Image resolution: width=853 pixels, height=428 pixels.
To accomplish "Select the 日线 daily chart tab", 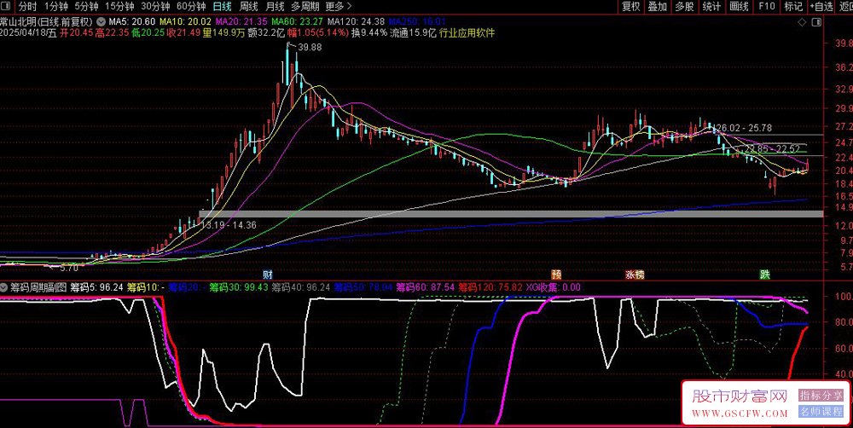I will [x=222, y=7].
